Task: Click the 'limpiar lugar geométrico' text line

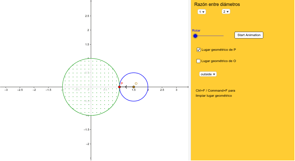Action: point(214,96)
